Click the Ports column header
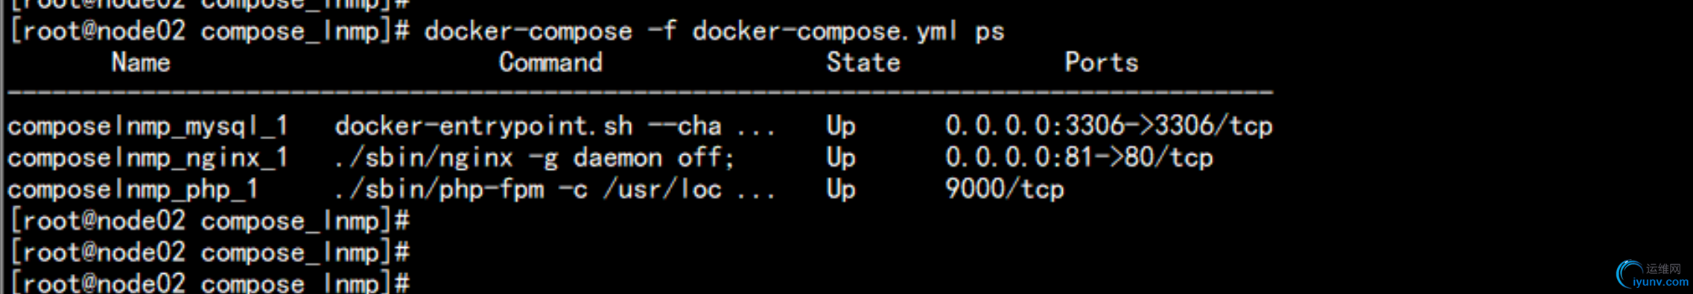Image resolution: width=1693 pixels, height=294 pixels. pos(1102,63)
